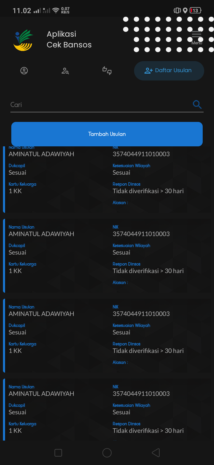Screen dimensions: 214x465
Task: Tap the Android Back navigation button
Action: click(156, 453)
